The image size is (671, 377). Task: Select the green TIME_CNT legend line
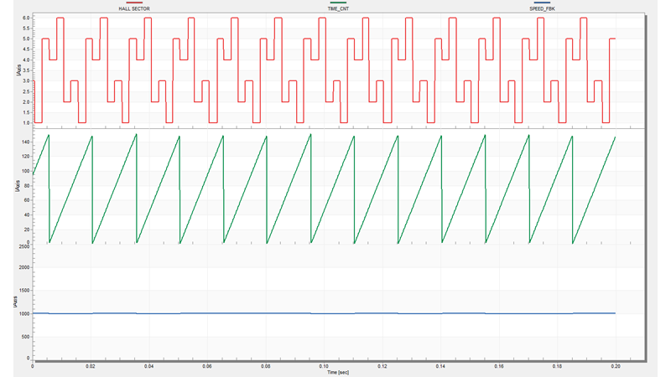(338, 3)
